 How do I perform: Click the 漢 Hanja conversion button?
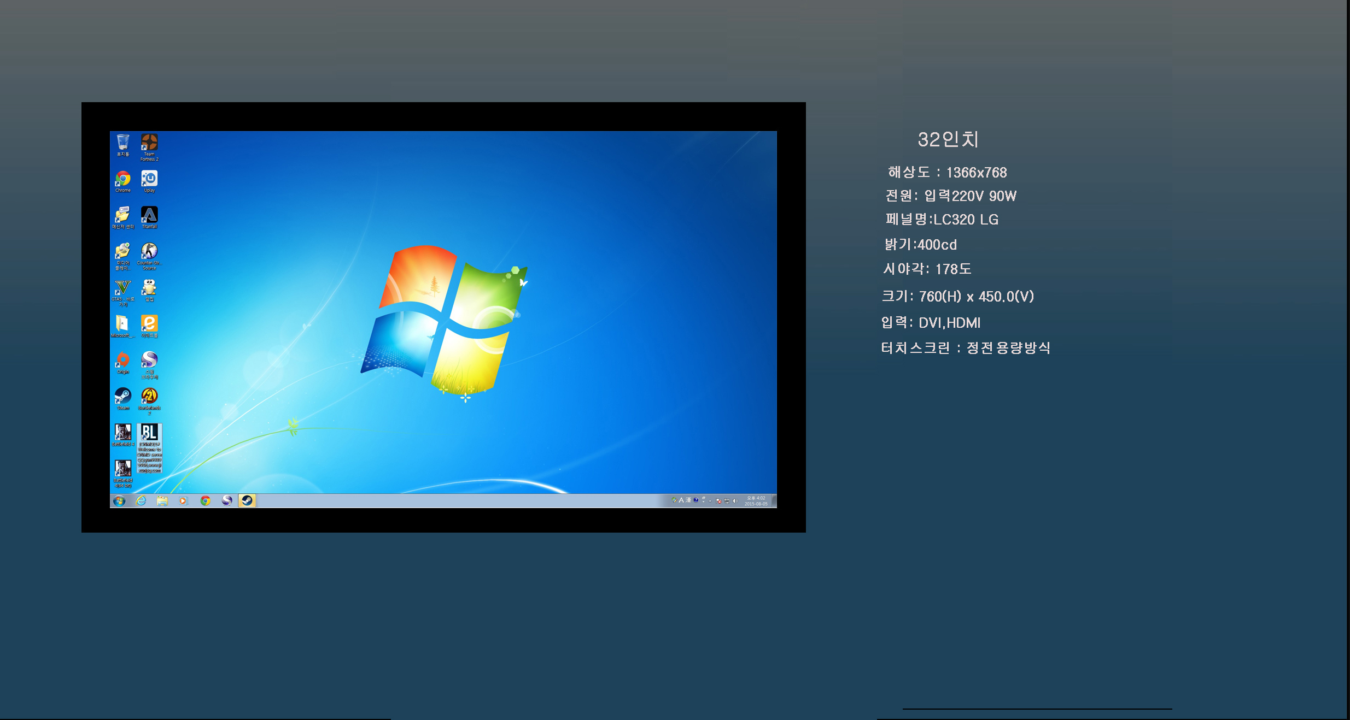688,500
